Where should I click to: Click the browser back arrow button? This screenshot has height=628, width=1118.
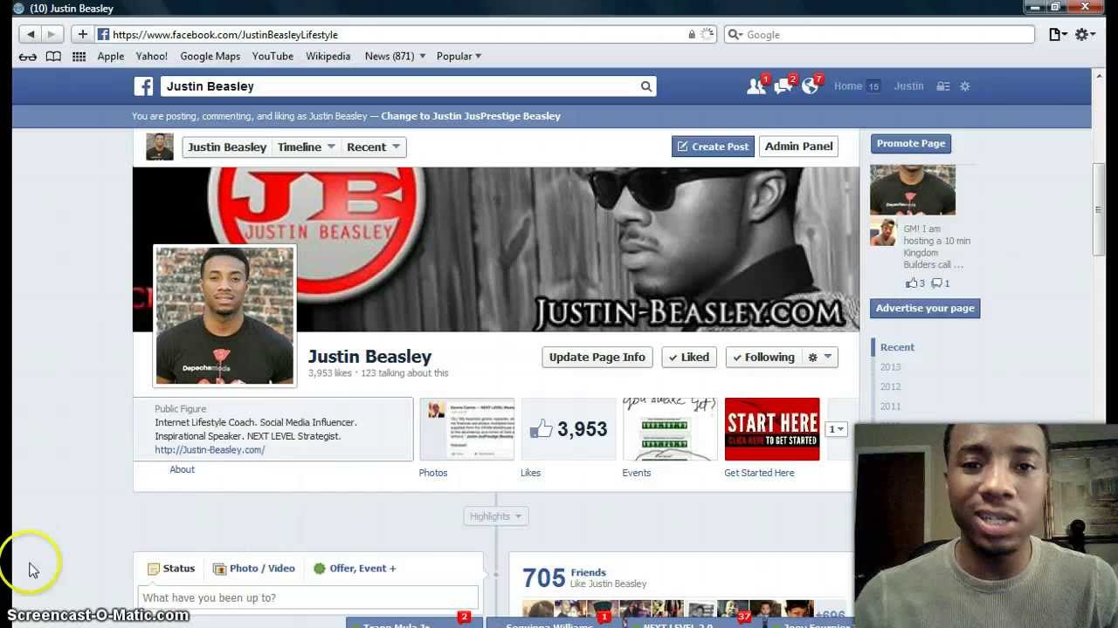click(31, 34)
